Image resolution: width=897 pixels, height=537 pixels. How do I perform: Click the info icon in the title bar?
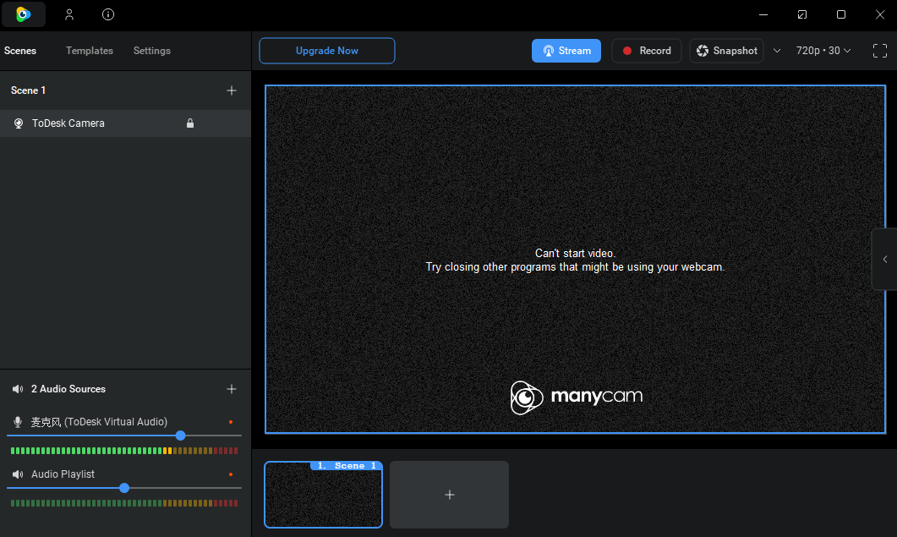tap(107, 14)
